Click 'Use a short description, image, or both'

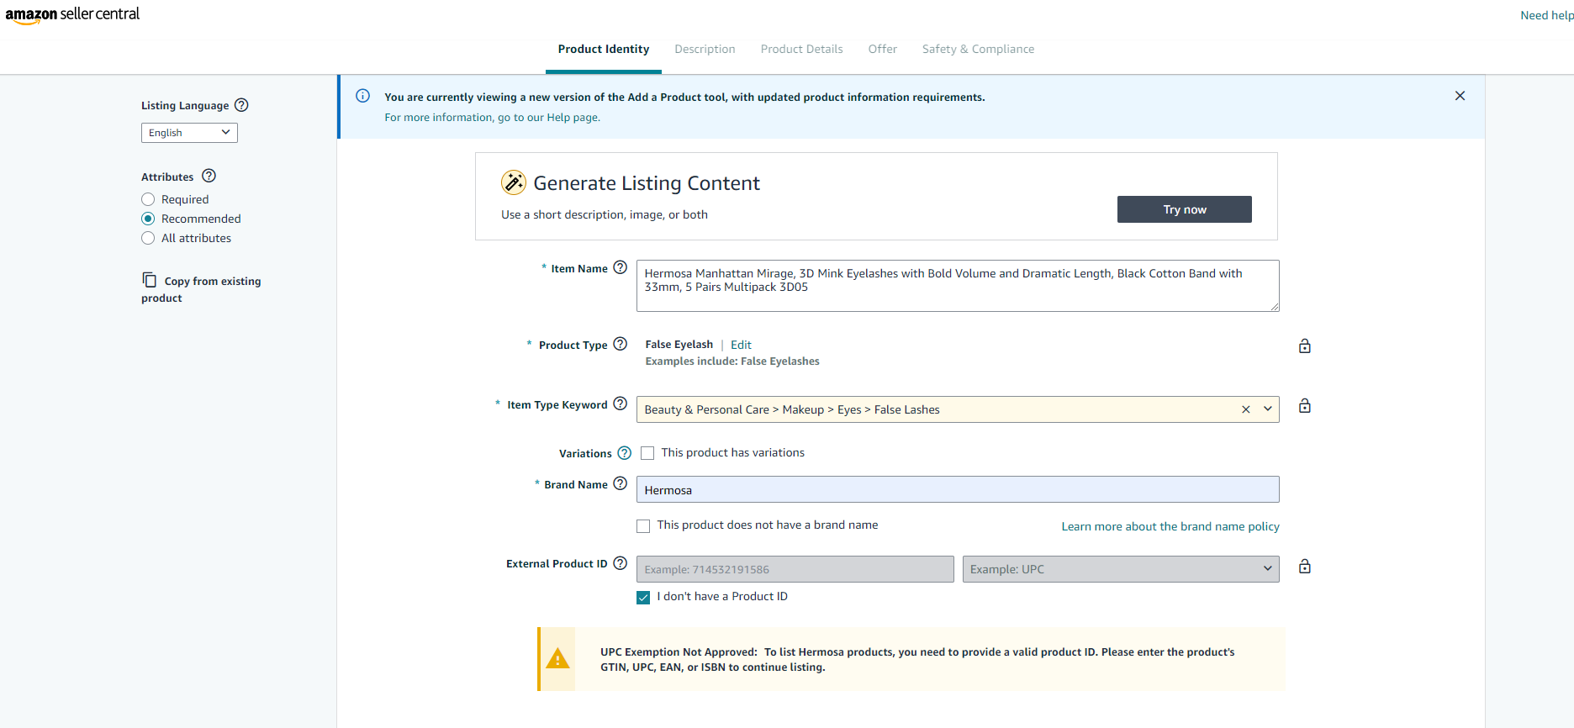[605, 214]
